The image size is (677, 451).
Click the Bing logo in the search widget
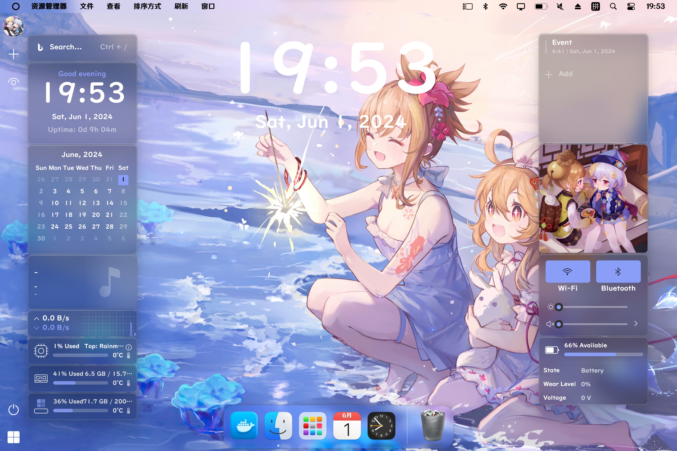(40, 47)
